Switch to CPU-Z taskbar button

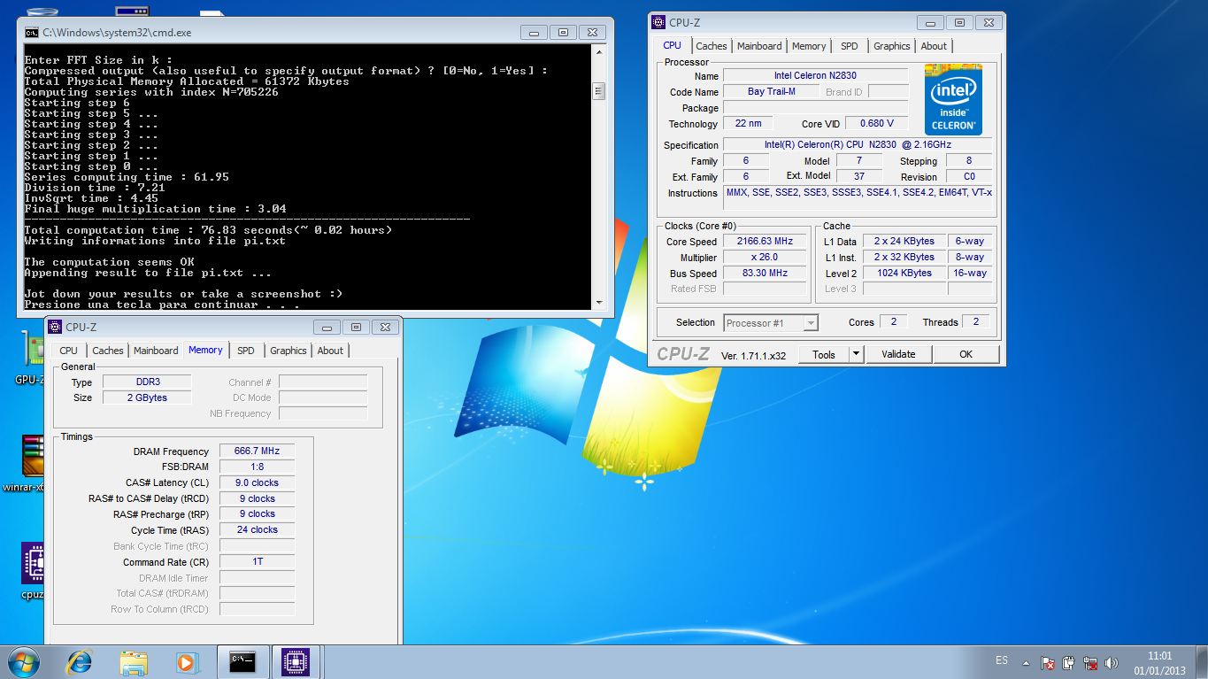click(296, 661)
